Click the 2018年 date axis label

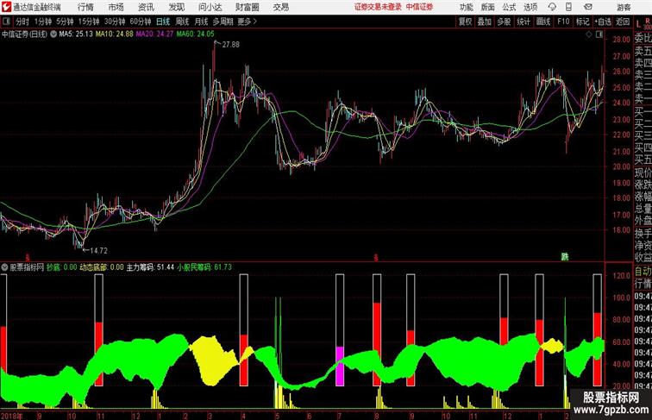pos(12,416)
